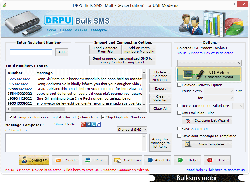Click the list scroll up arrow

click(x=144, y=72)
